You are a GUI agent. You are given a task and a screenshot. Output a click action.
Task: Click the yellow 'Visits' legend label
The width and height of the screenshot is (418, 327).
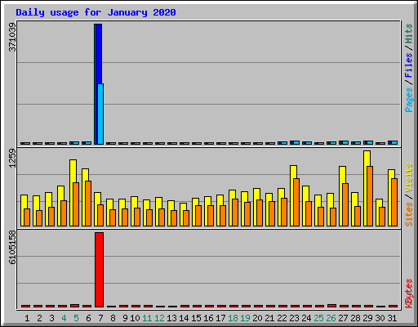[x=408, y=178]
